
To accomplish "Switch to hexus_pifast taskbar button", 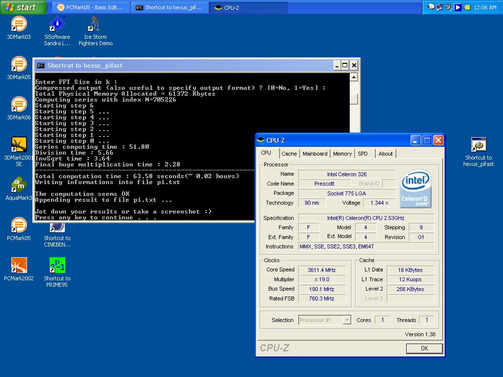I will point(169,7).
